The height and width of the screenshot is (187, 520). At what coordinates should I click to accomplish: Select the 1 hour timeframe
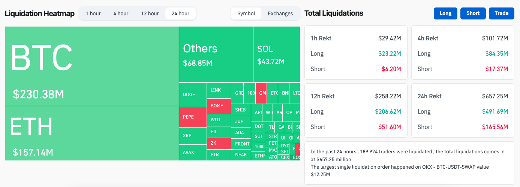(93, 13)
